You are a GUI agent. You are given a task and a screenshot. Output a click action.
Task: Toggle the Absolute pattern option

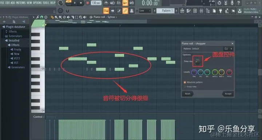point(193,82)
